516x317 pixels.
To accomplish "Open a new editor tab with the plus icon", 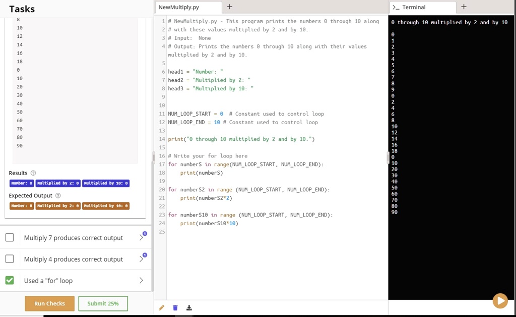I will pyautogui.click(x=229, y=7).
